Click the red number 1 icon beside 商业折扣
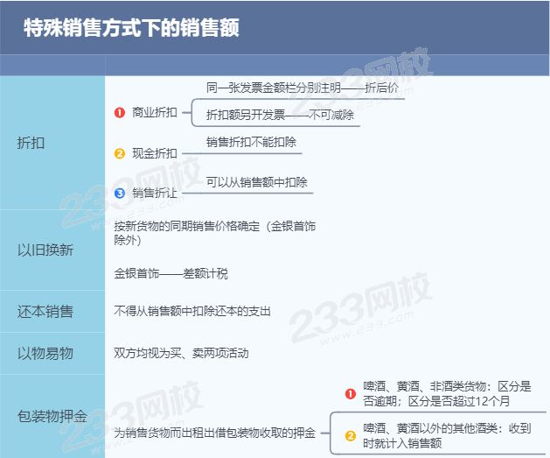 click(x=120, y=113)
